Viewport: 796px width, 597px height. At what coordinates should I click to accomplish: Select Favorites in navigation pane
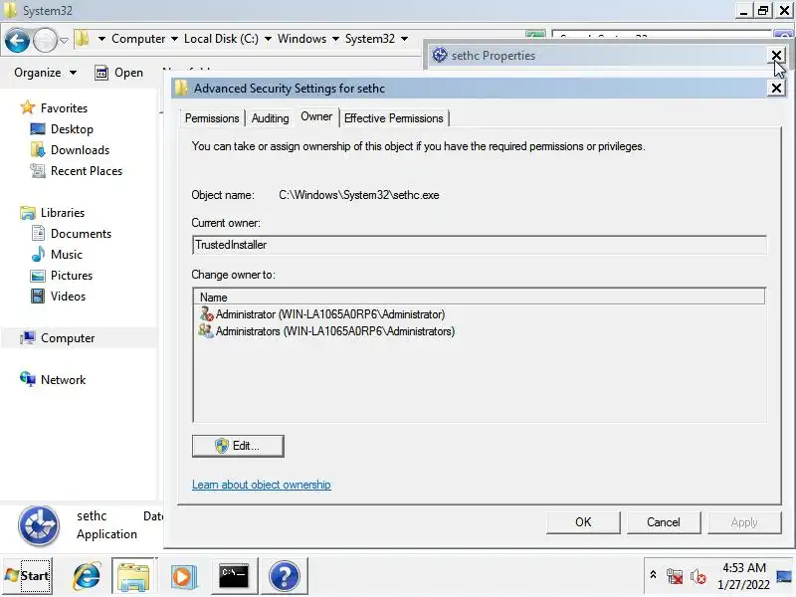pyautogui.click(x=64, y=108)
